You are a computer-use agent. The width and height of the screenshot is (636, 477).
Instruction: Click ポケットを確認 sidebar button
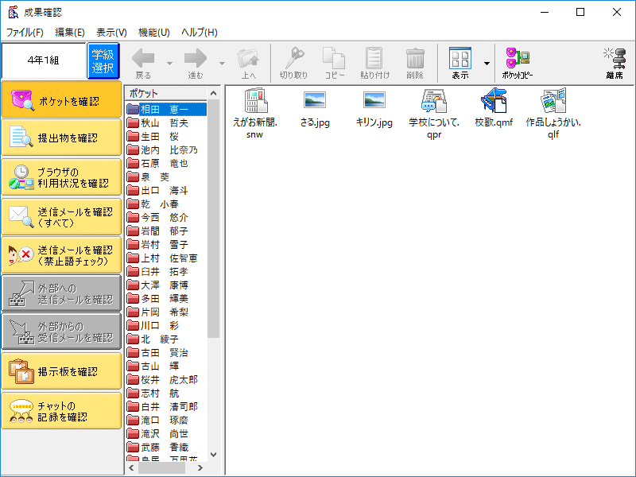pyautogui.click(x=61, y=100)
